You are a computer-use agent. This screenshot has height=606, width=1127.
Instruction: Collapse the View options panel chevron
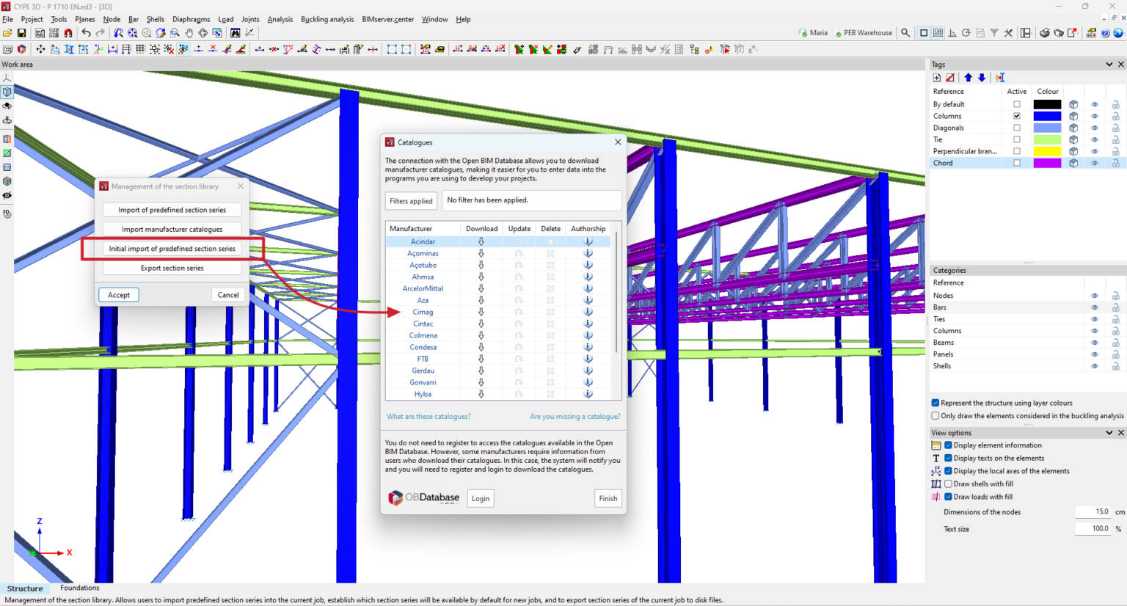pos(1109,433)
